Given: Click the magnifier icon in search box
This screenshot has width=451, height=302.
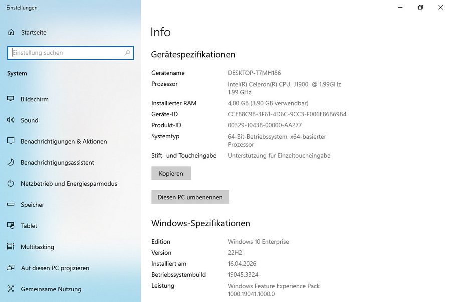Looking at the screenshot, I should tap(127, 53).
